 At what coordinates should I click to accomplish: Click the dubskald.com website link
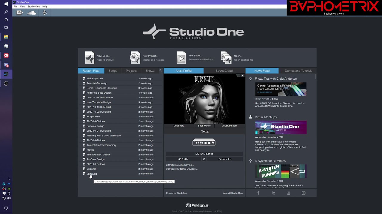[229, 126]
